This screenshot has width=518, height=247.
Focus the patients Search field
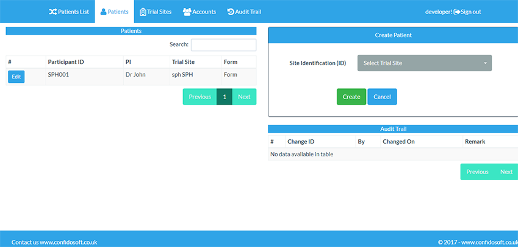223,45
